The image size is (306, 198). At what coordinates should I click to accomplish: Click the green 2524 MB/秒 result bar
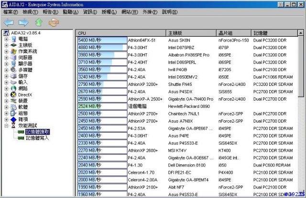[102, 106]
